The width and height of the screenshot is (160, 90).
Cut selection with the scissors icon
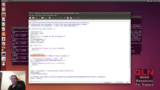tap(64, 18)
